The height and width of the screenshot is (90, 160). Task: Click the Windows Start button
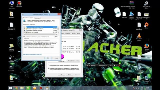10,88
